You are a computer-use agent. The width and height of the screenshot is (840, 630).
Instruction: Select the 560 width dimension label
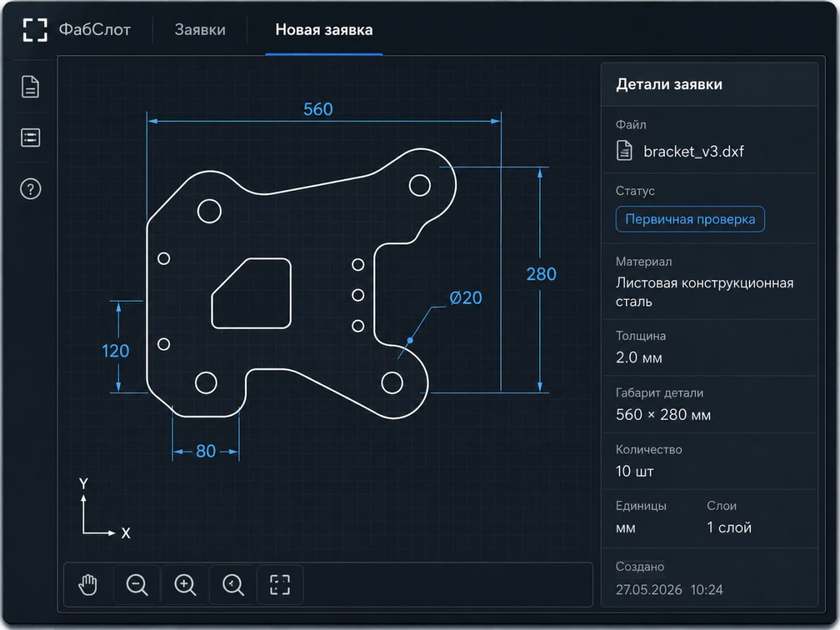pos(318,109)
